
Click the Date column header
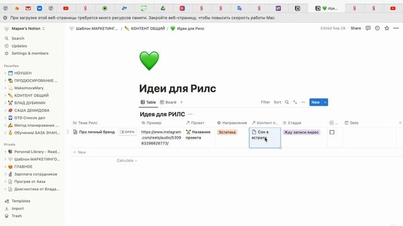(x=351, y=123)
